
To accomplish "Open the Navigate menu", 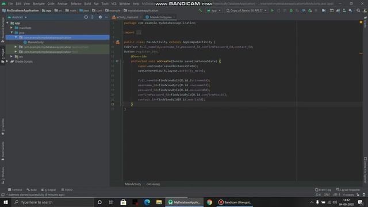I will 39,3.
